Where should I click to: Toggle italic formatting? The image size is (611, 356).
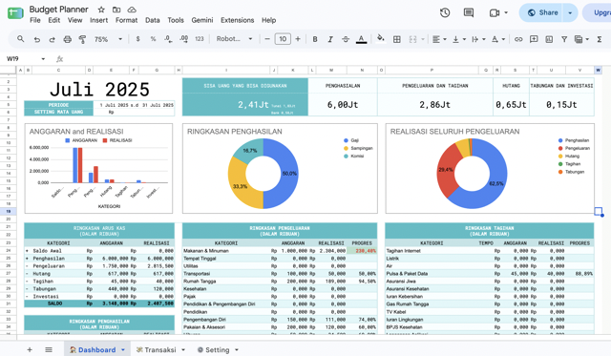[330, 39]
